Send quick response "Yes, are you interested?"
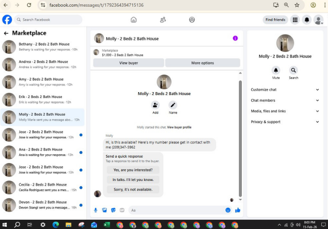The image size is (328, 229). pyautogui.click(x=133, y=170)
